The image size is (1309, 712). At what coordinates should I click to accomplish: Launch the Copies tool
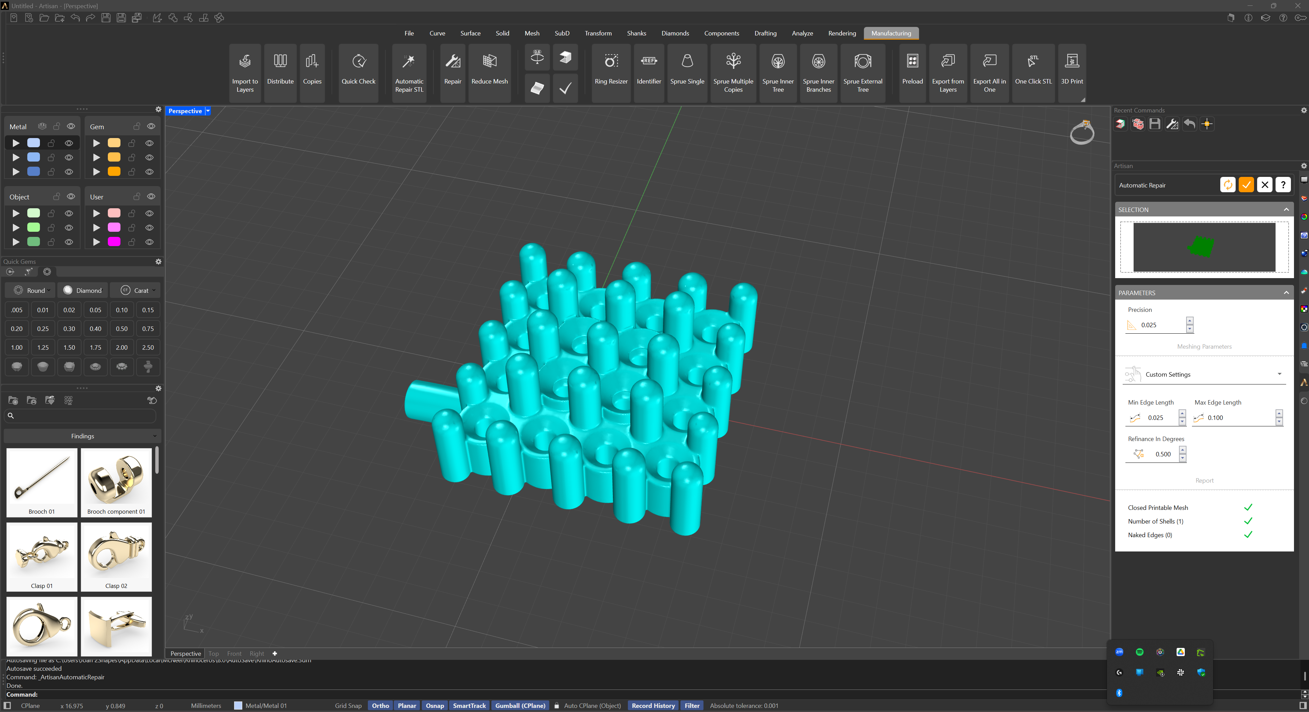312,73
